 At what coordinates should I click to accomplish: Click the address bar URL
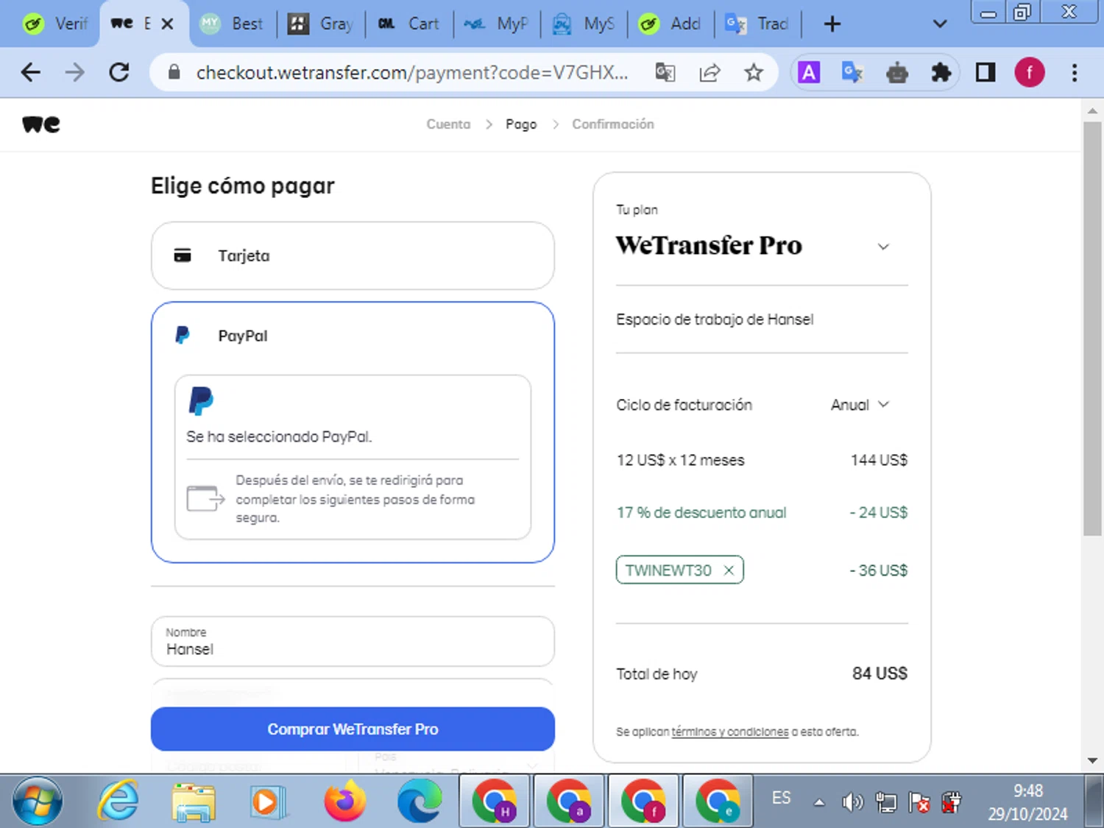(x=412, y=72)
